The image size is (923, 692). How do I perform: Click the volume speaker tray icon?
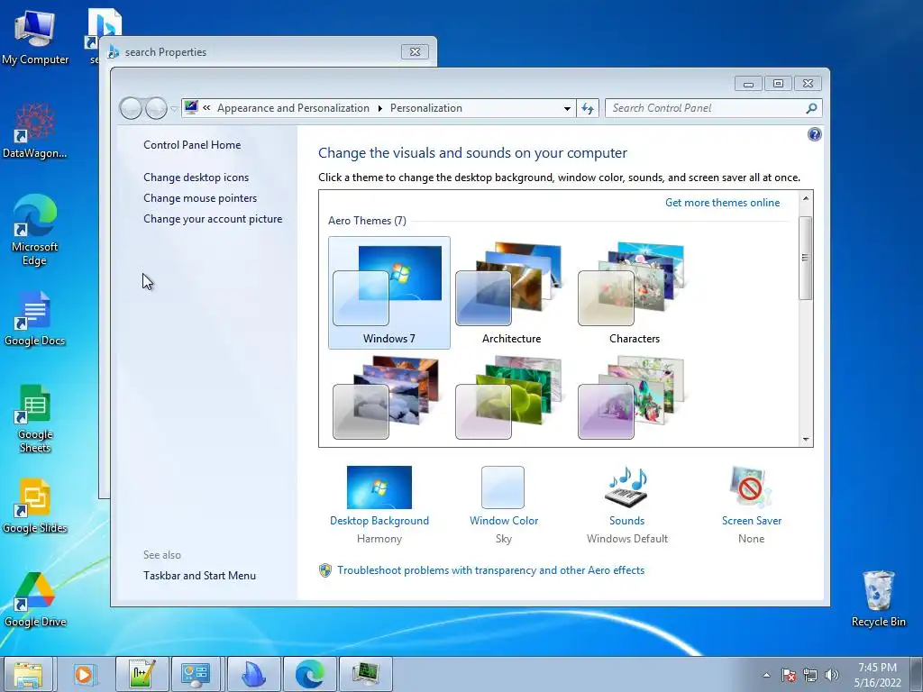click(x=831, y=675)
